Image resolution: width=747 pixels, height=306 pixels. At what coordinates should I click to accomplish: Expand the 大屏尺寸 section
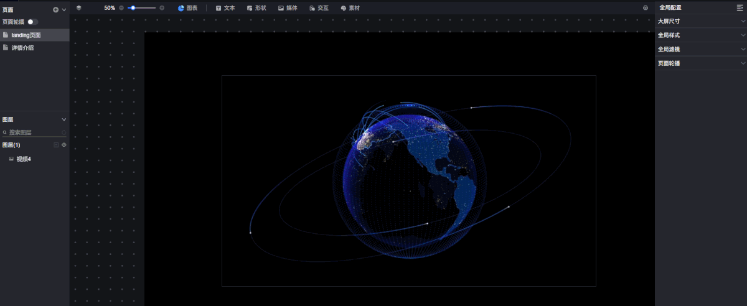click(700, 21)
